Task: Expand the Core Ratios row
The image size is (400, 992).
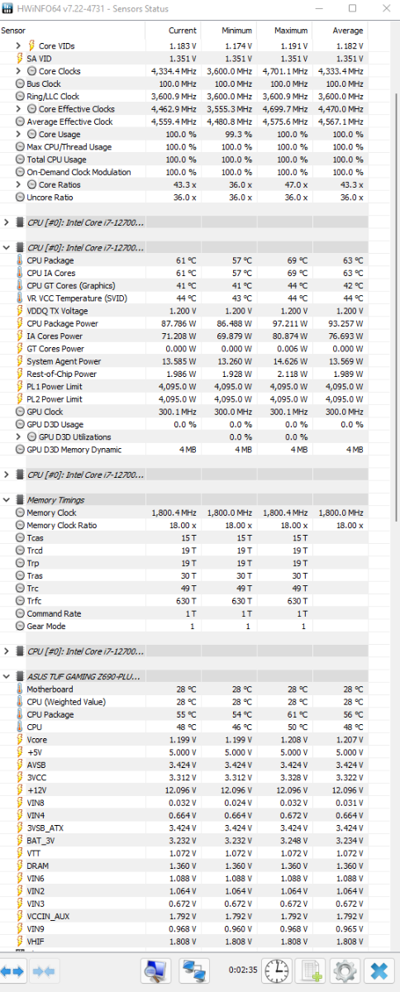Action: (x=18, y=184)
